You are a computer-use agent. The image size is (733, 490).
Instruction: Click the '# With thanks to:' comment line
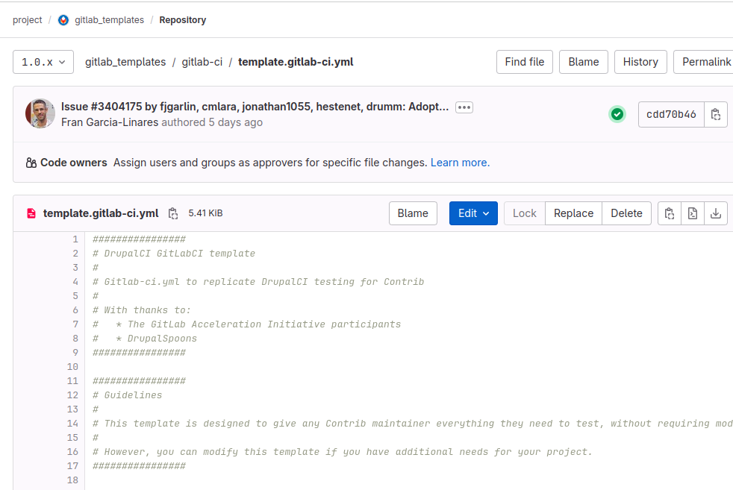(x=142, y=310)
